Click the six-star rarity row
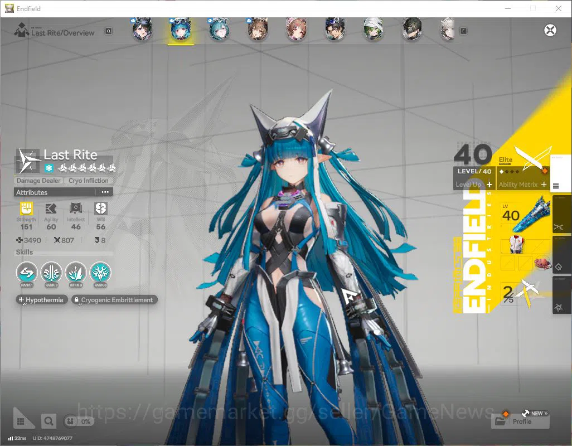The height and width of the screenshot is (446, 572). click(x=87, y=168)
